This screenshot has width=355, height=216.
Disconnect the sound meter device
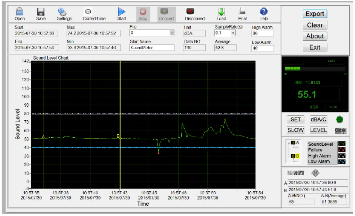[195, 14]
